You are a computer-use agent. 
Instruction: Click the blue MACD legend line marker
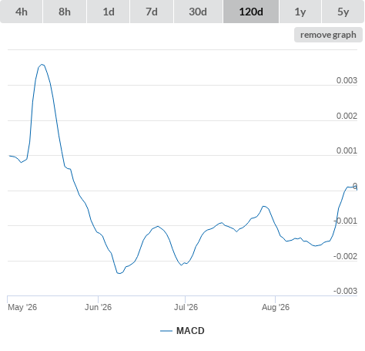166,331
